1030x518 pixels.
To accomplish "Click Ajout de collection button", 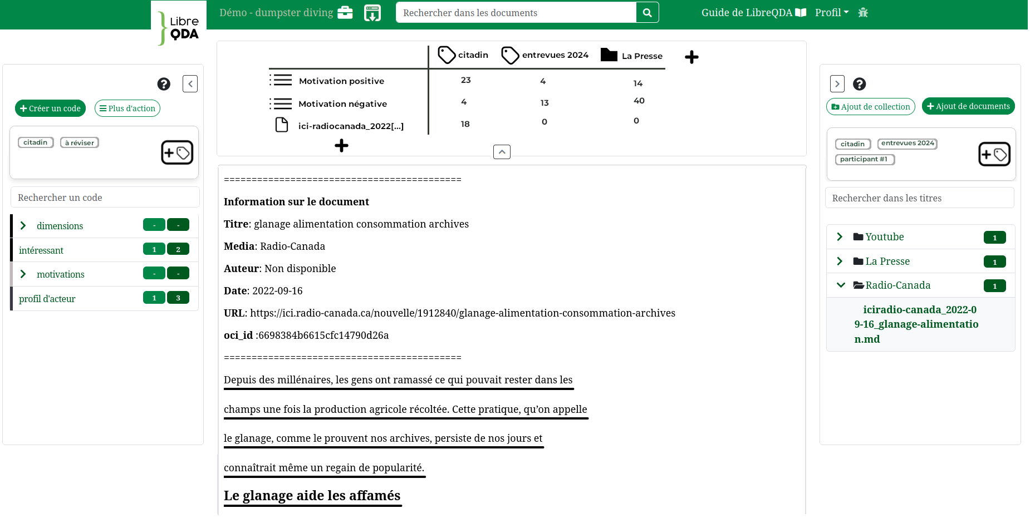I will (x=871, y=107).
